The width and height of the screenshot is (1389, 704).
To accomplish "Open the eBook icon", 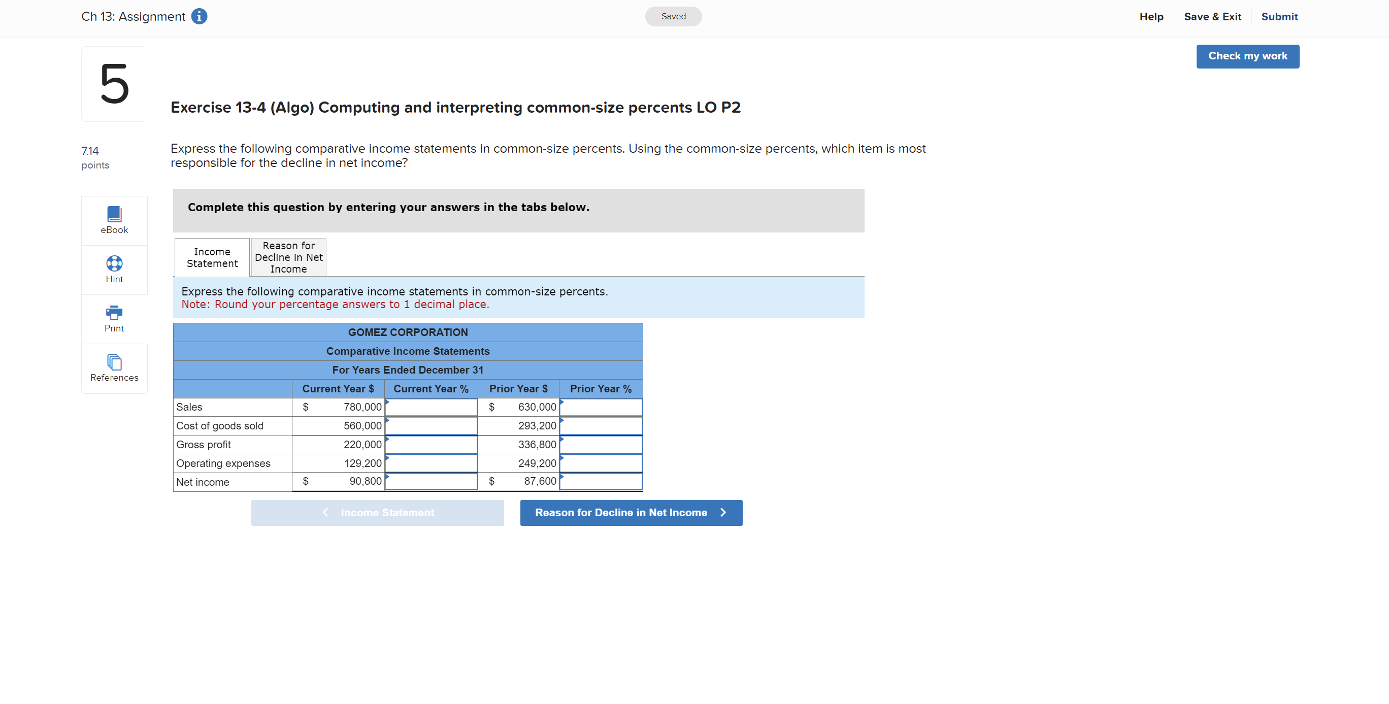I will click(114, 215).
